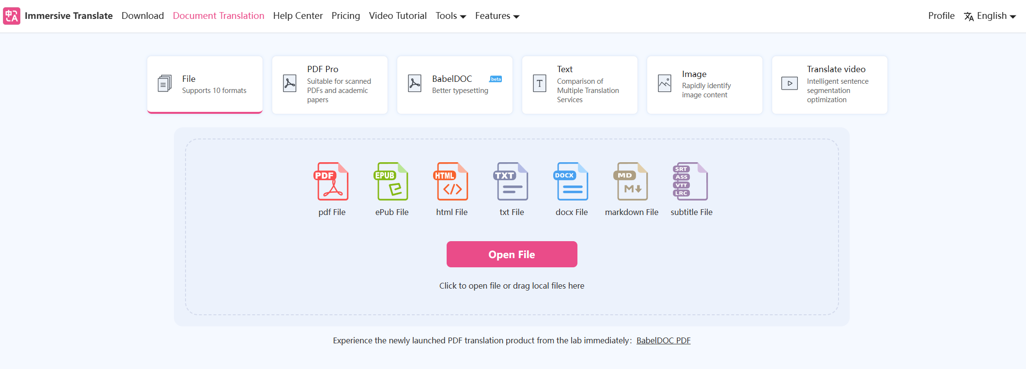This screenshot has width=1026, height=369.
Task: Open the Text translation comparison tab
Action: [580, 85]
